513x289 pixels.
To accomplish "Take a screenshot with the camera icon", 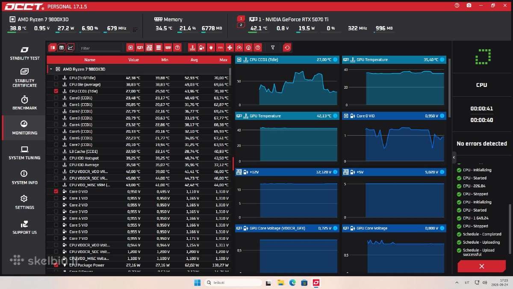I will coord(469,6).
